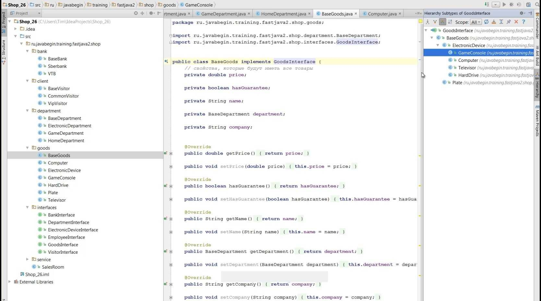Open the Project view dropdown

25,13
